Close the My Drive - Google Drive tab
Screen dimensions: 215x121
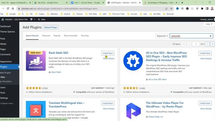coord(67,3)
